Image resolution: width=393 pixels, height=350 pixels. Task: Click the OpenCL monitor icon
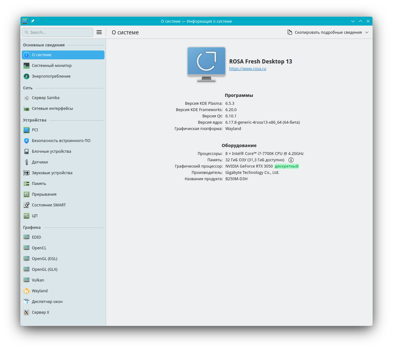27,248
